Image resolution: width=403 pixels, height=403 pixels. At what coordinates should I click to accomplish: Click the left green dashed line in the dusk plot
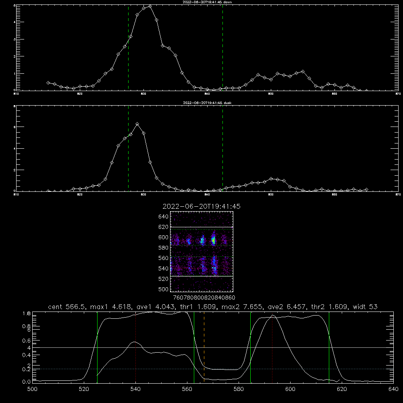tap(128, 148)
